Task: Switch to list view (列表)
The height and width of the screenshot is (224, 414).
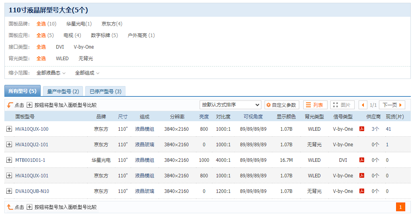Action: click(x=315, y=105)
